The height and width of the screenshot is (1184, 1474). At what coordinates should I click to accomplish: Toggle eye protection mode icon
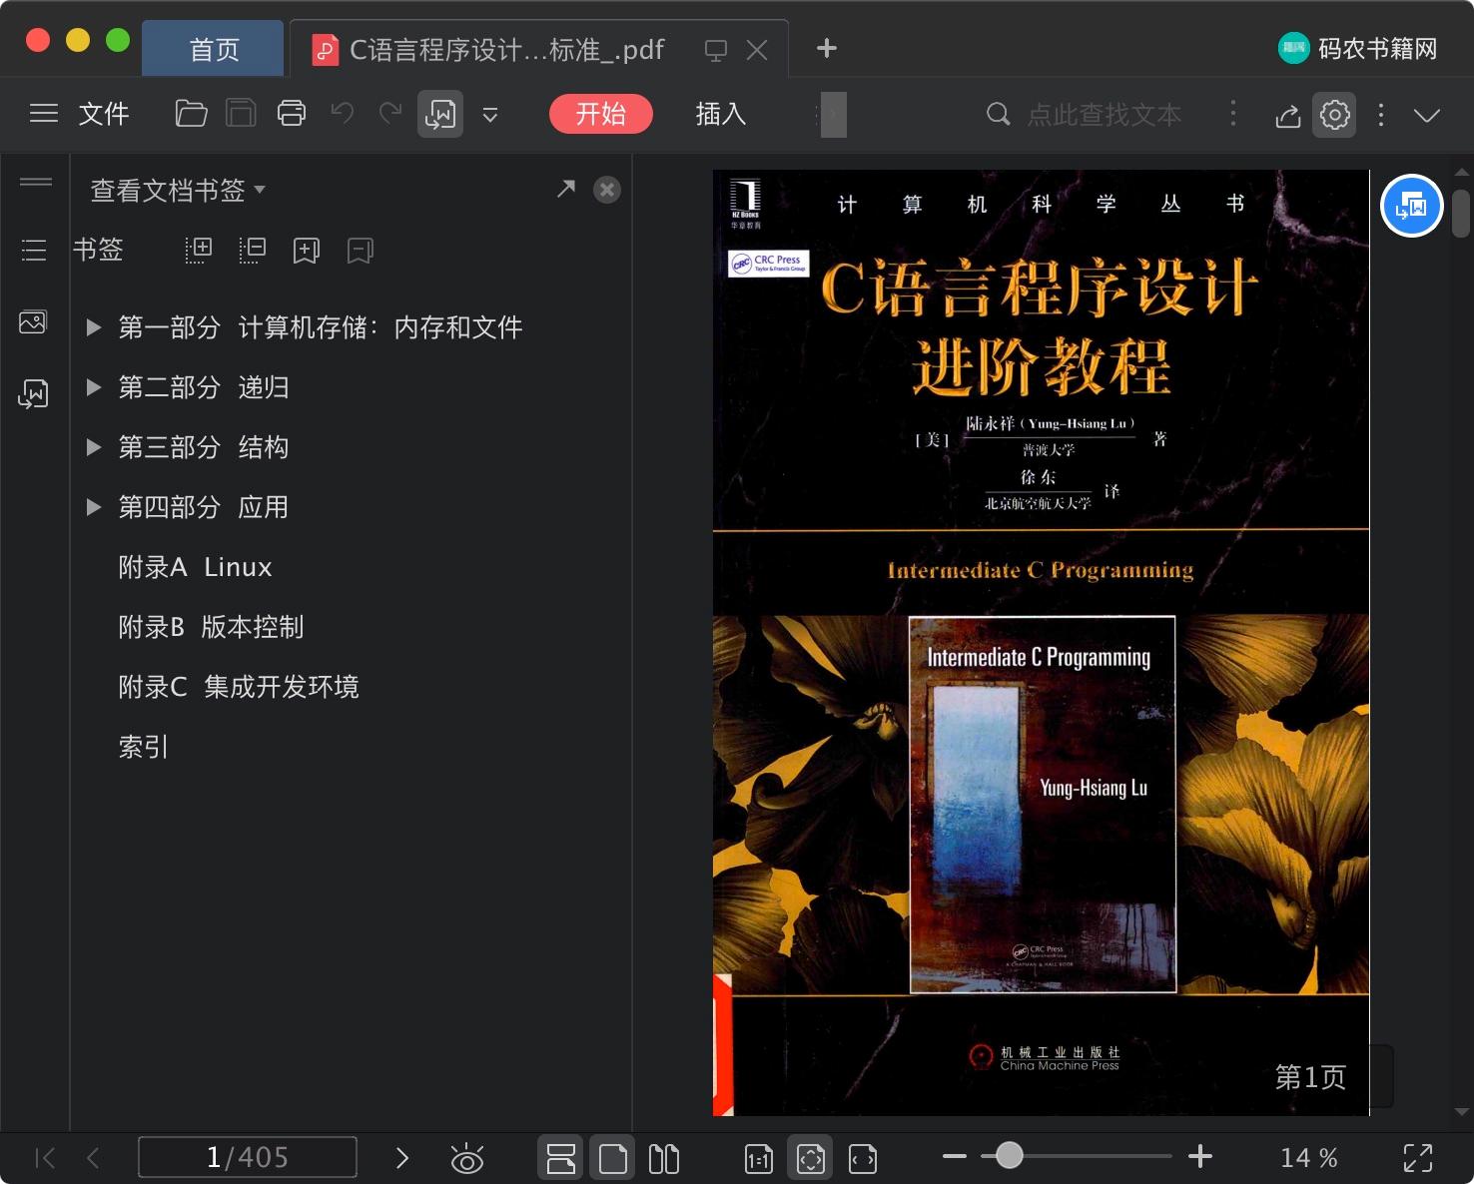tap(467, 1158)
